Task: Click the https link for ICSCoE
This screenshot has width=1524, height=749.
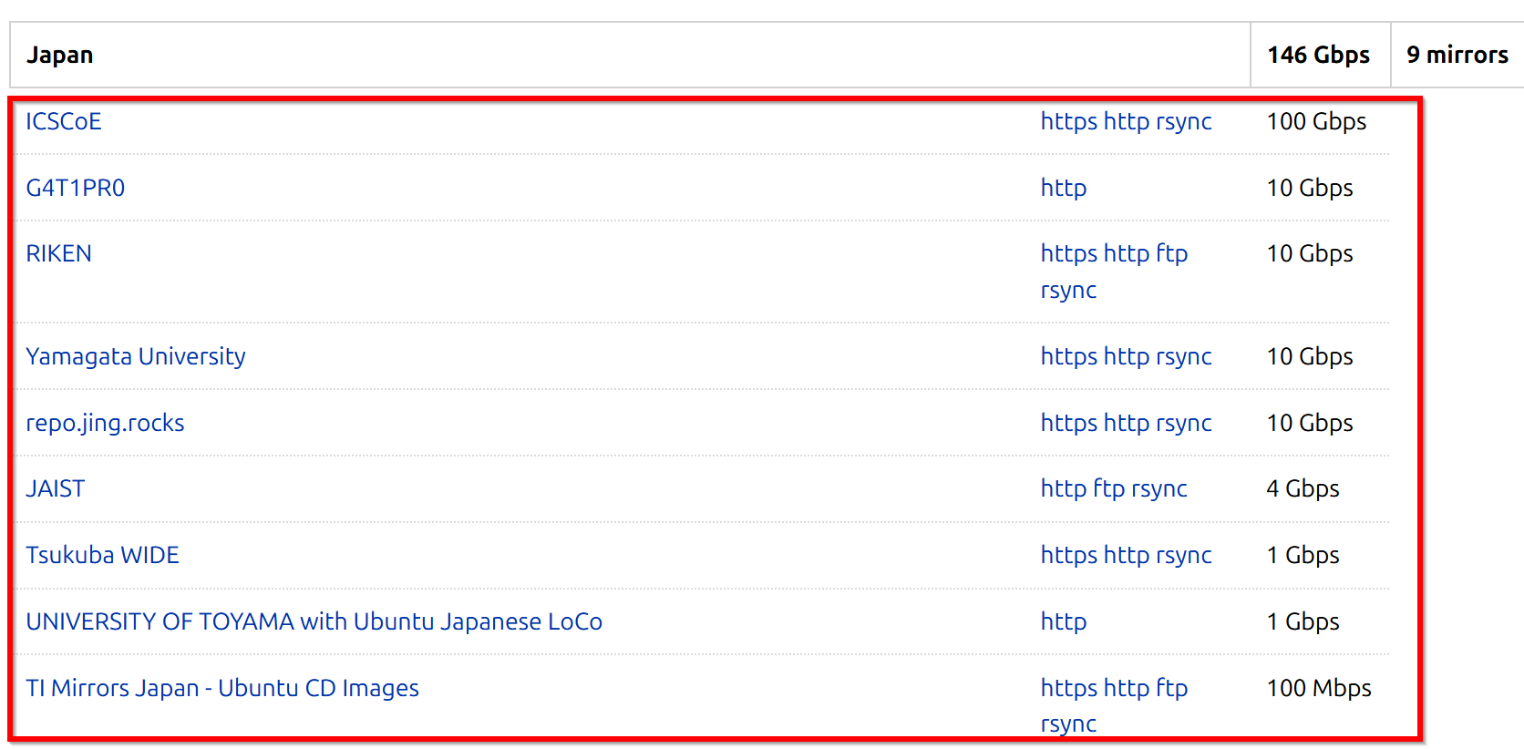Action: (x=1068, y=121)
